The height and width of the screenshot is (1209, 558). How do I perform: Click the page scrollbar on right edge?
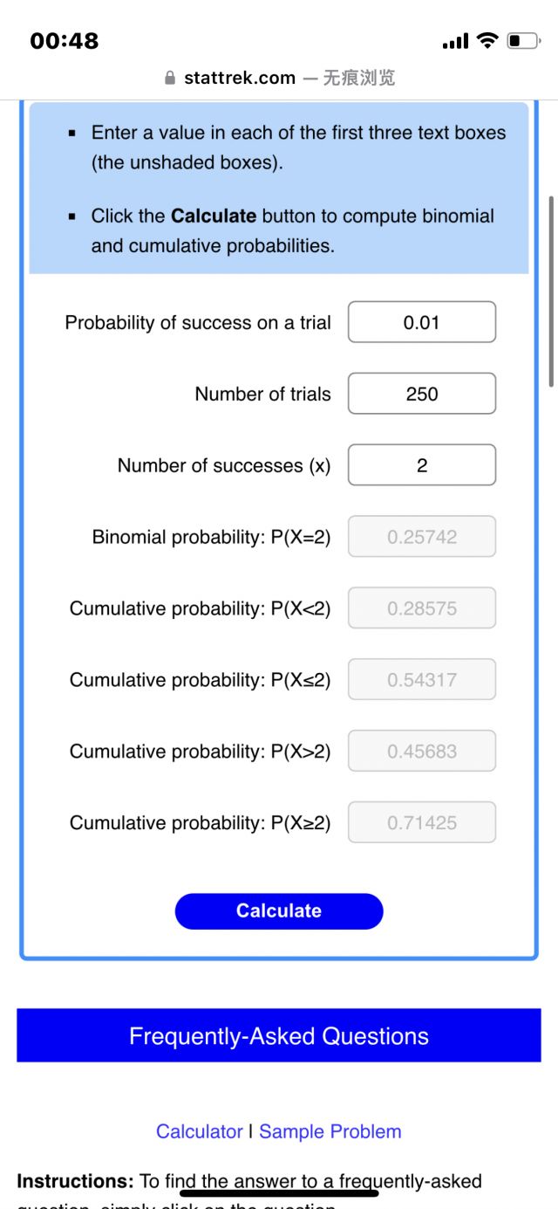point(550,291)
